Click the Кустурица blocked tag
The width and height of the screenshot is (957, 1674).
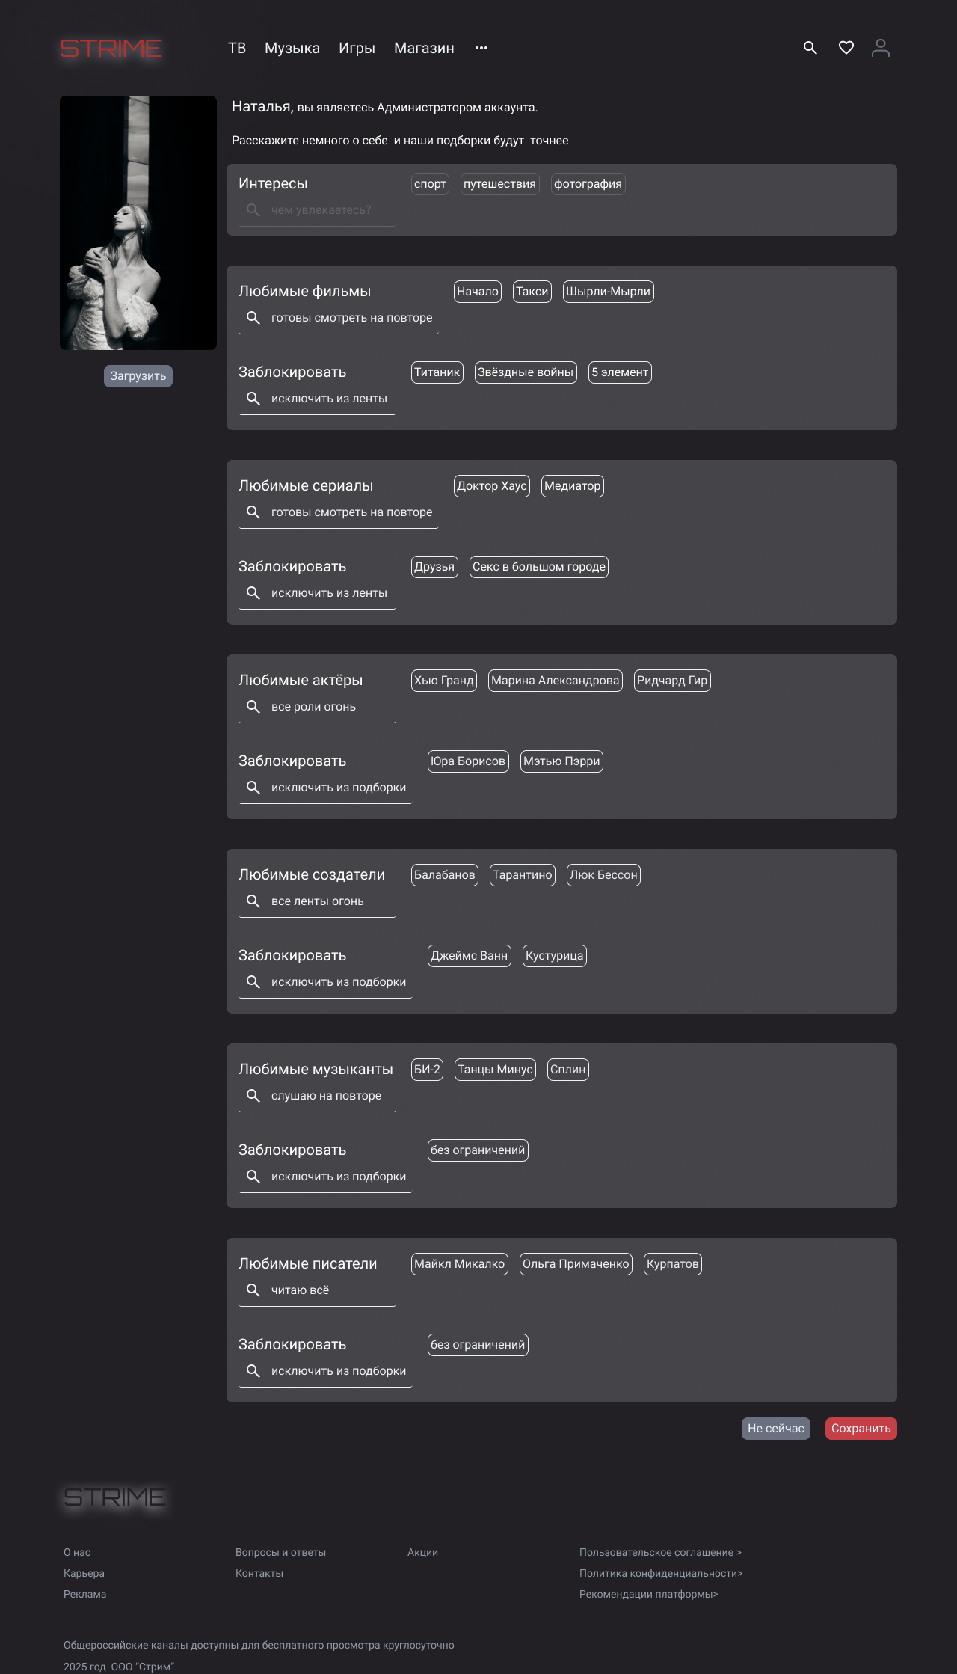tap(555, 956)
